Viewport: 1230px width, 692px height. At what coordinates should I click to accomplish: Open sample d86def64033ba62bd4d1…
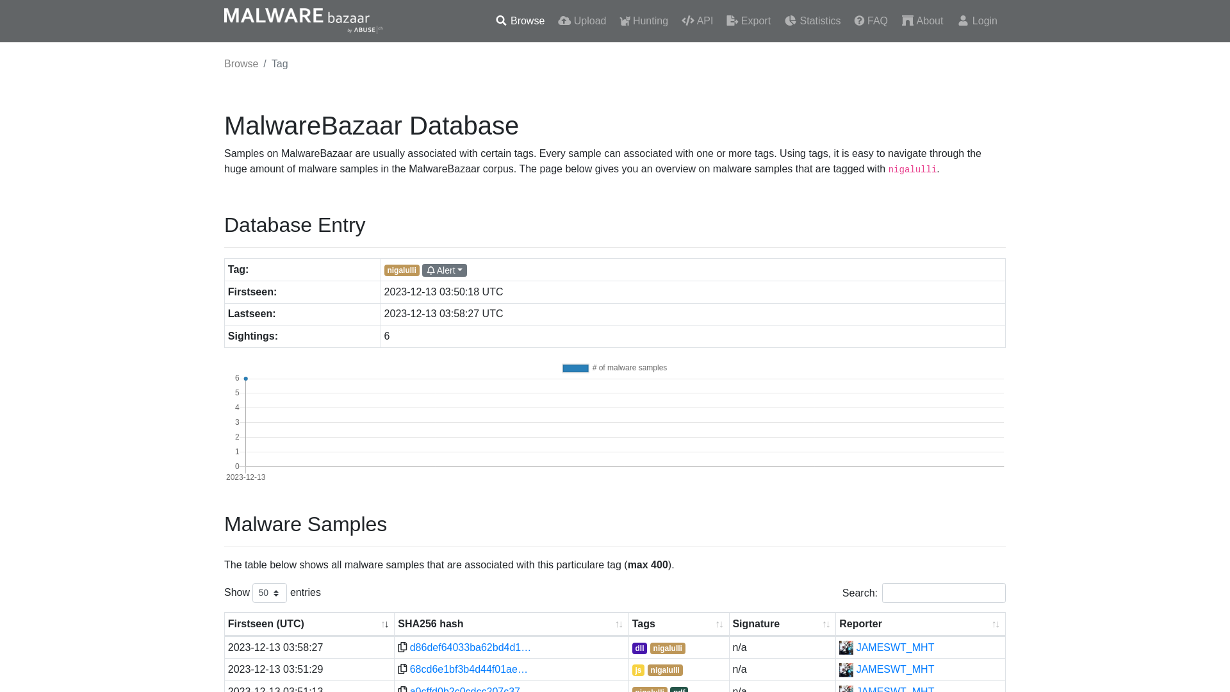pos(470,648)
